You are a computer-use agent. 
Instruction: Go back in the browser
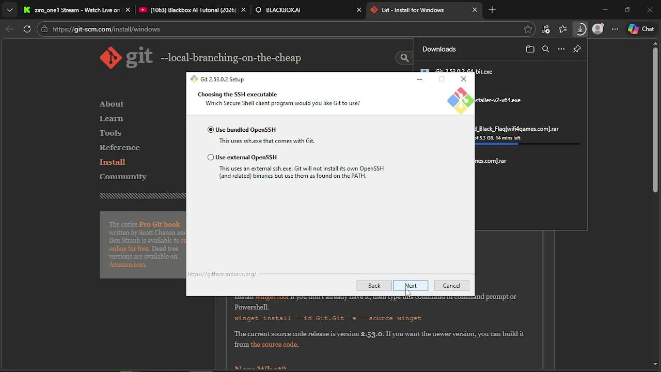pos(9,29)
